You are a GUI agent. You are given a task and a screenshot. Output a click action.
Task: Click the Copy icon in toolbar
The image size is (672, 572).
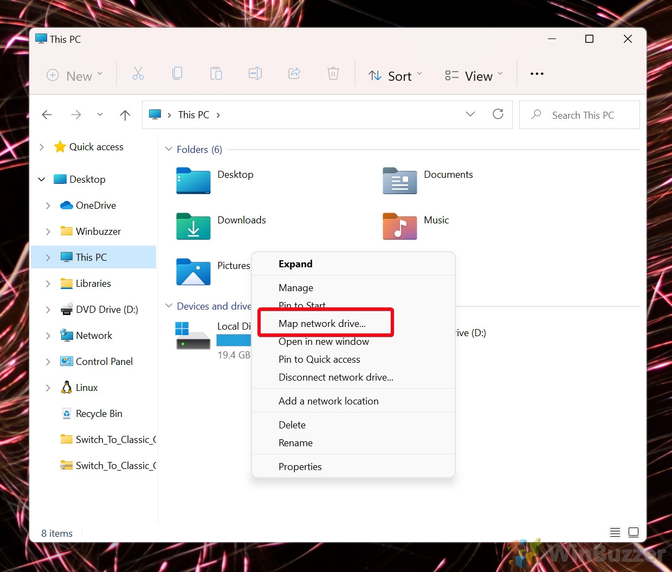tap(177, 74)
